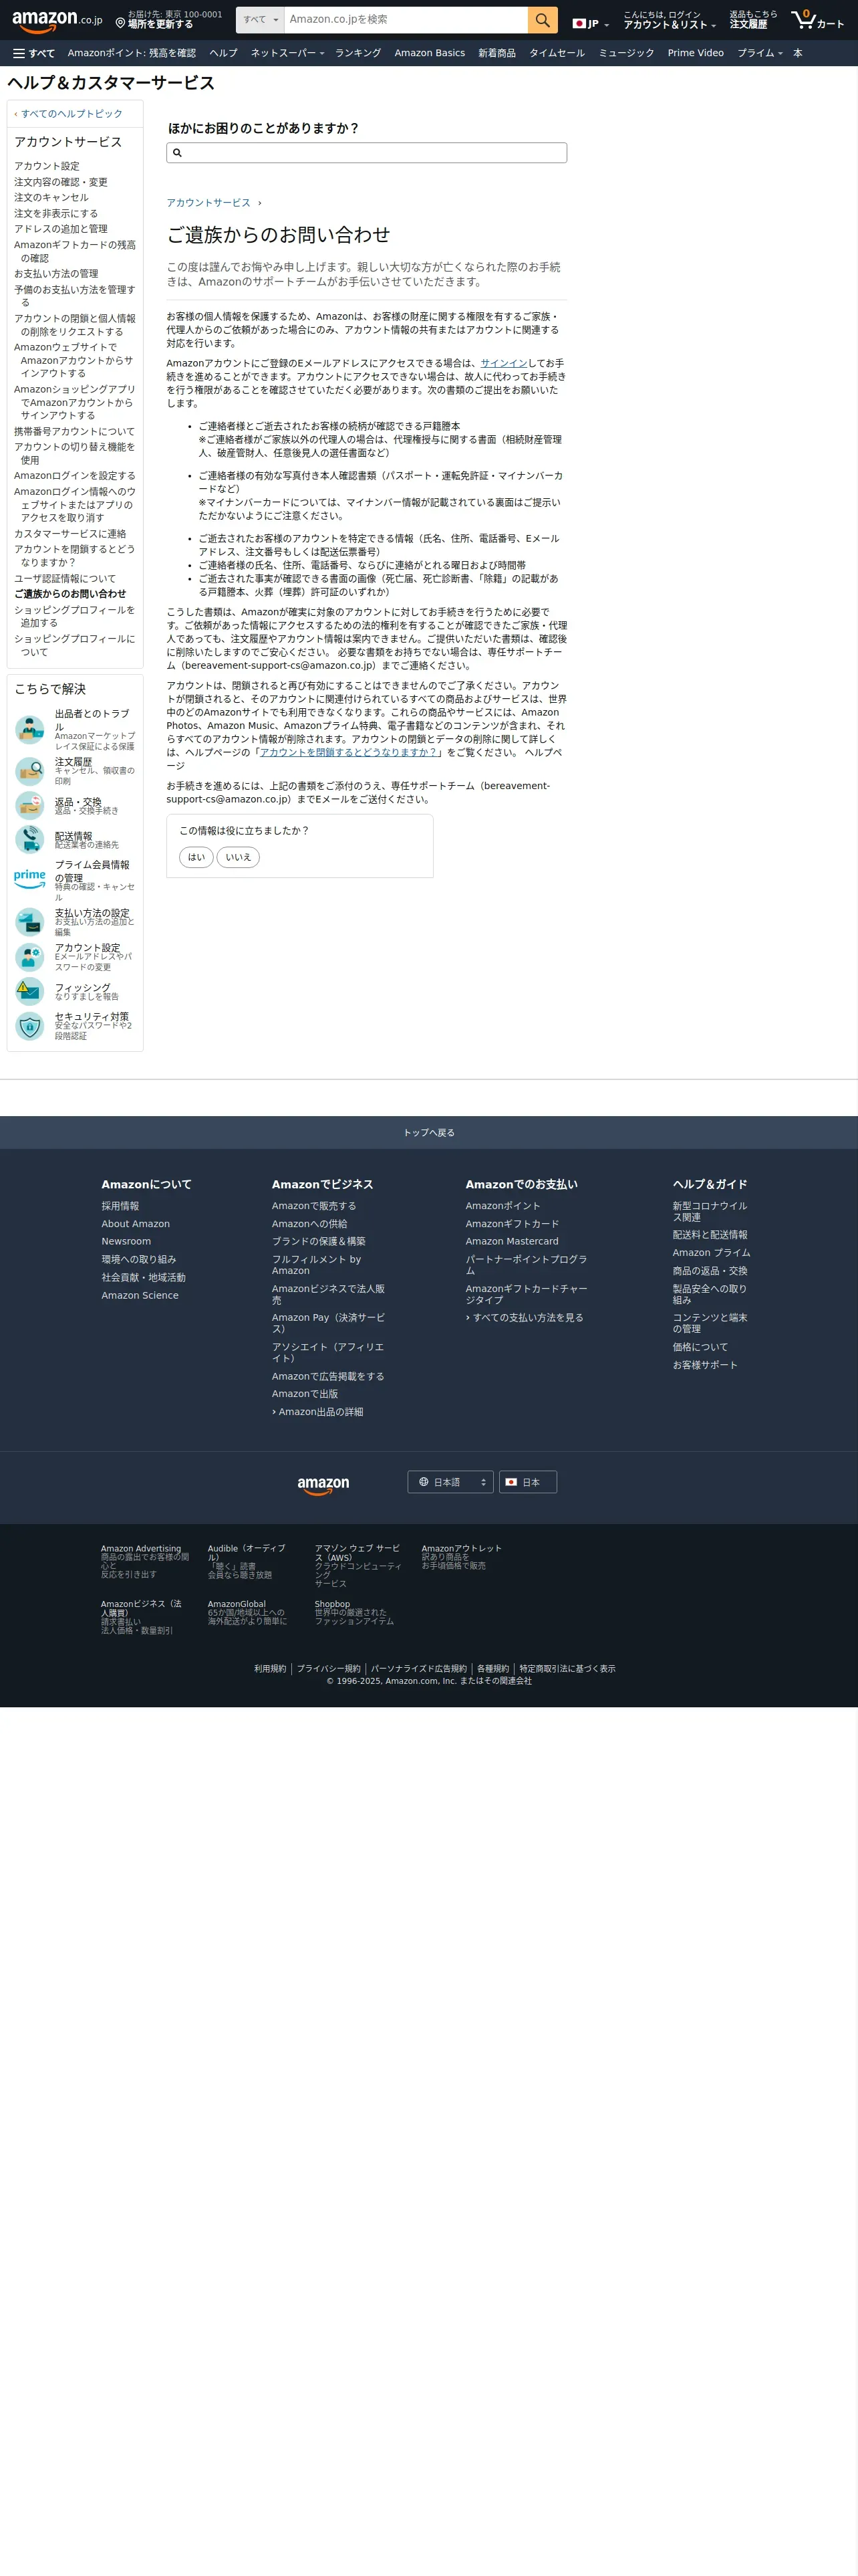
Task: Expand footer Amazon出品の詳細 link
Action: pyautogui.click(x=317, y=1412)
